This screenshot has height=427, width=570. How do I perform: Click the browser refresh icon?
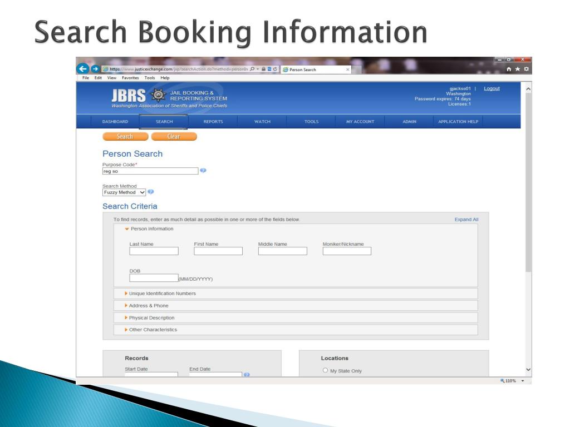[275, 69]
